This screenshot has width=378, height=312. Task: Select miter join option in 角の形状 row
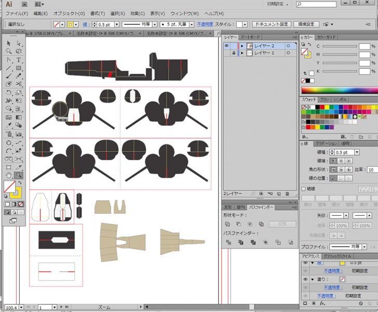click(x=333, y=170)
